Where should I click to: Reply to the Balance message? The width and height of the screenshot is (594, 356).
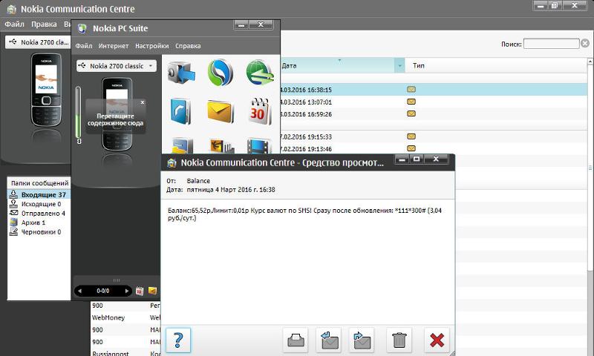pyautogui.click(x=328, y=340)
